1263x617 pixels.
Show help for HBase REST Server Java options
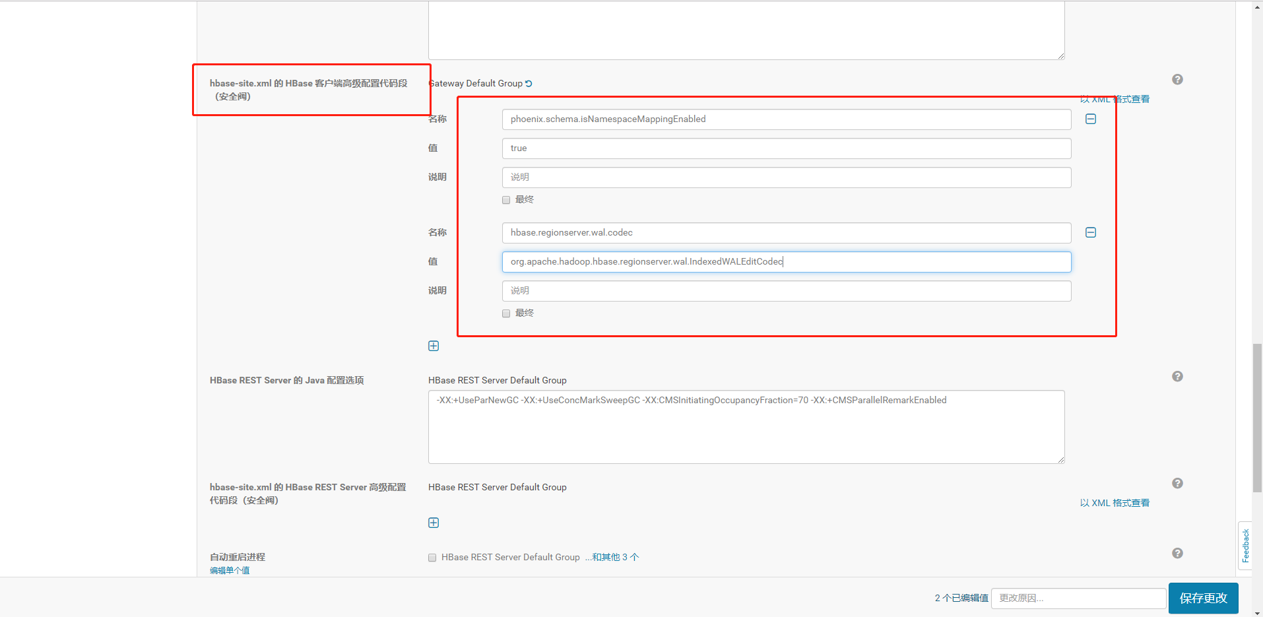[x=1177, y=376]
